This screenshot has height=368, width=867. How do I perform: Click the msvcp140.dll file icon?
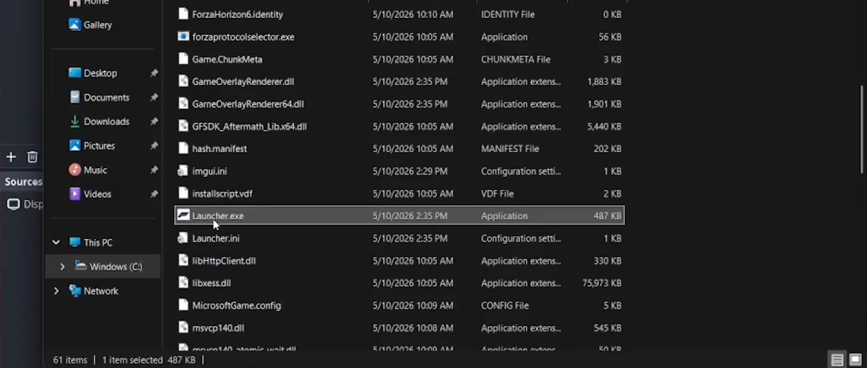184,328
